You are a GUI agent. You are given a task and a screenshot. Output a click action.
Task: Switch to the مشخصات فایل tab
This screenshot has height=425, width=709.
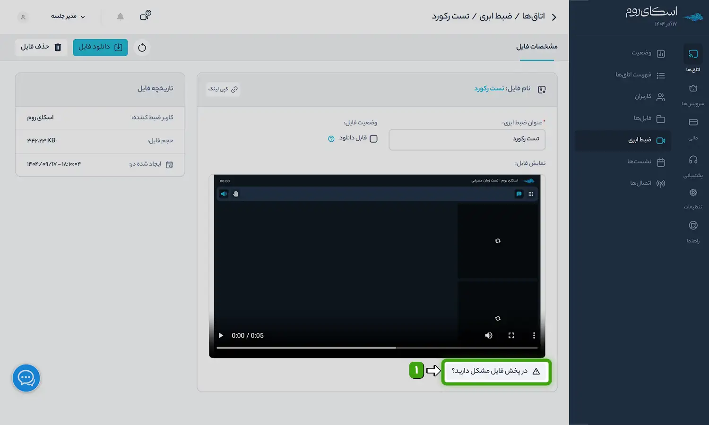(536, 47)
